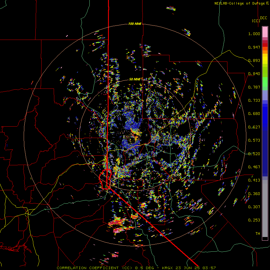Click the 0.893 legend value
Viewport: 270px width, 270px height.
pyautogui.click(x=254, y=60)
